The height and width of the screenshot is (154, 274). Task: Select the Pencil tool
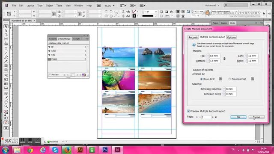6,61
